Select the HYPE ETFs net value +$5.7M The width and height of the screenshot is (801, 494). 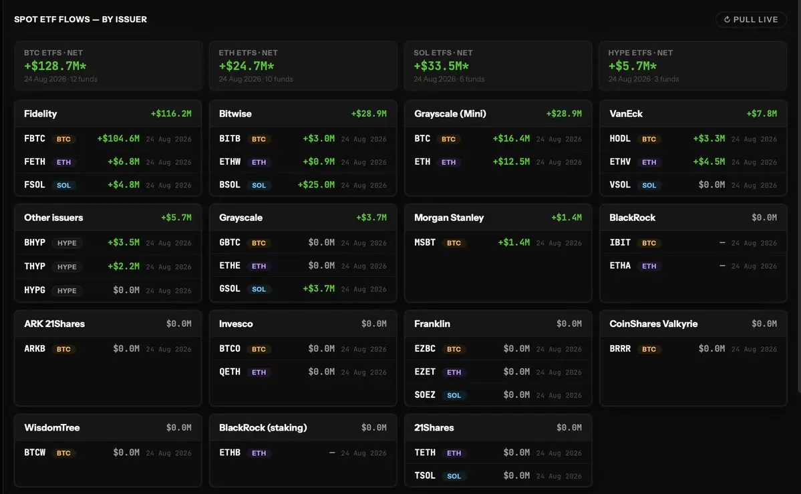tap(633, 66)
